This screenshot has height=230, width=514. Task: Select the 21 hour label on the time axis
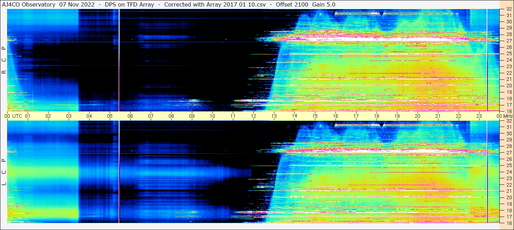[x=438, y=116]
